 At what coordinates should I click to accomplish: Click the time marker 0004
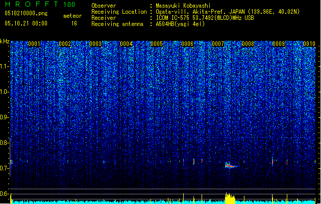[126, 44]
